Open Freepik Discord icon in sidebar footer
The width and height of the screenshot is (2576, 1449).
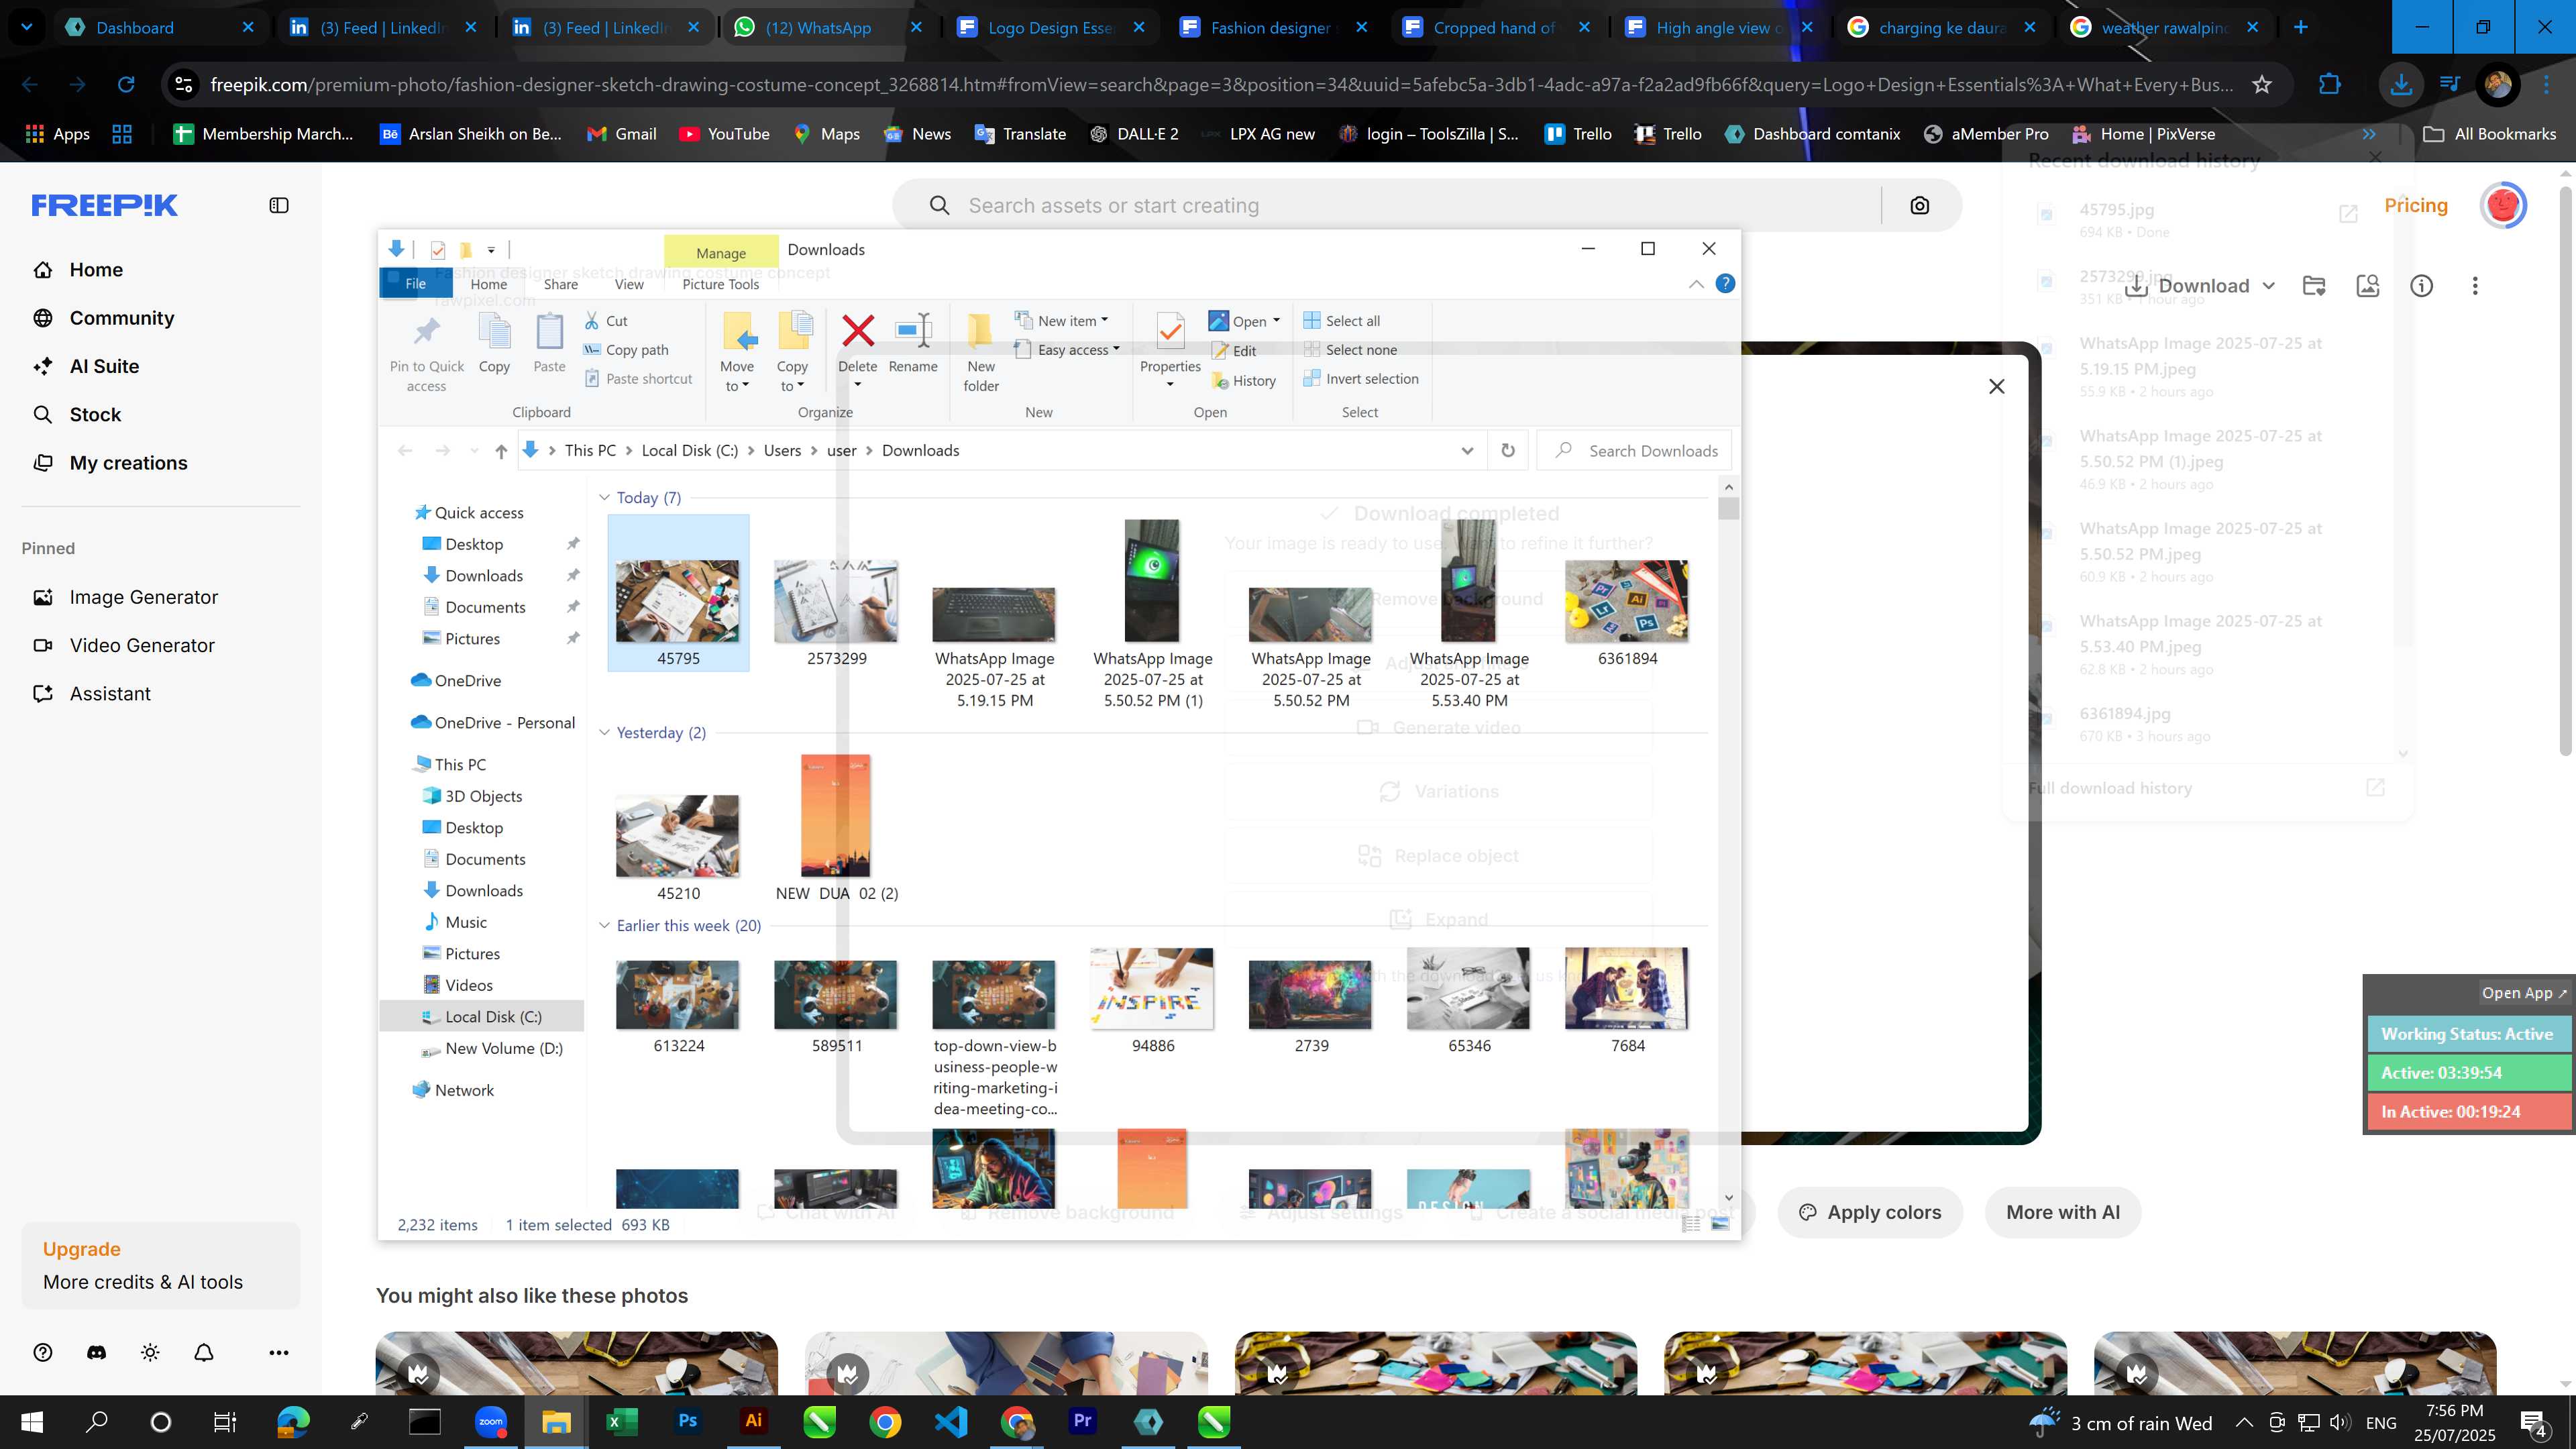(96, 1353)
